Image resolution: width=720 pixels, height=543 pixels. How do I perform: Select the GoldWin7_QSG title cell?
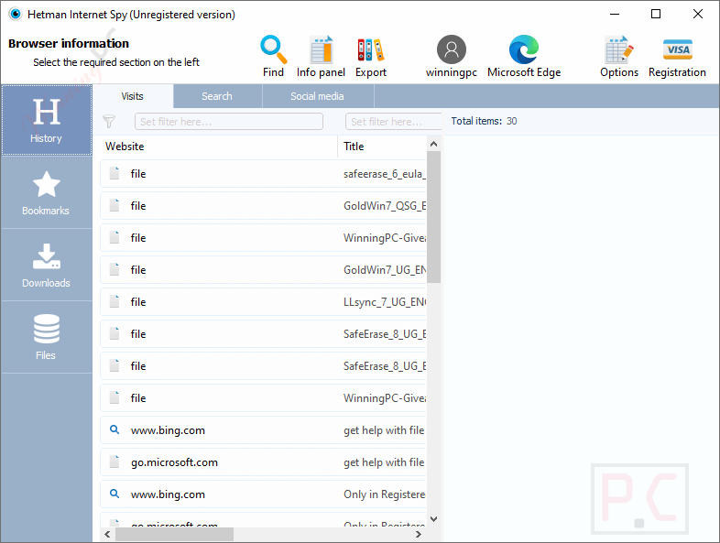pos(385,206)
